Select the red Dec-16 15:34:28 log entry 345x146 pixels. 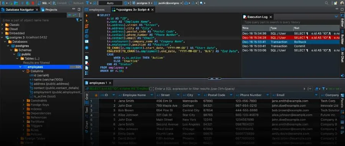pyautogui.click(x=291, y=38)
